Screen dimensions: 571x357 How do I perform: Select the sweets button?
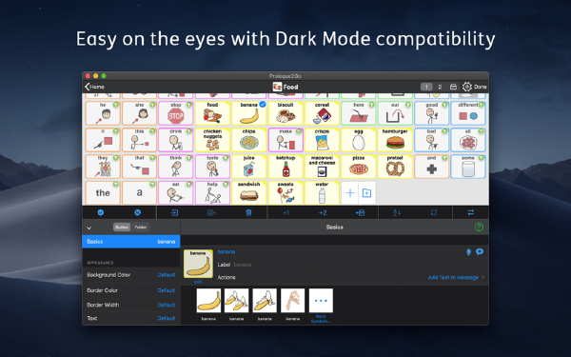(285, 193)
